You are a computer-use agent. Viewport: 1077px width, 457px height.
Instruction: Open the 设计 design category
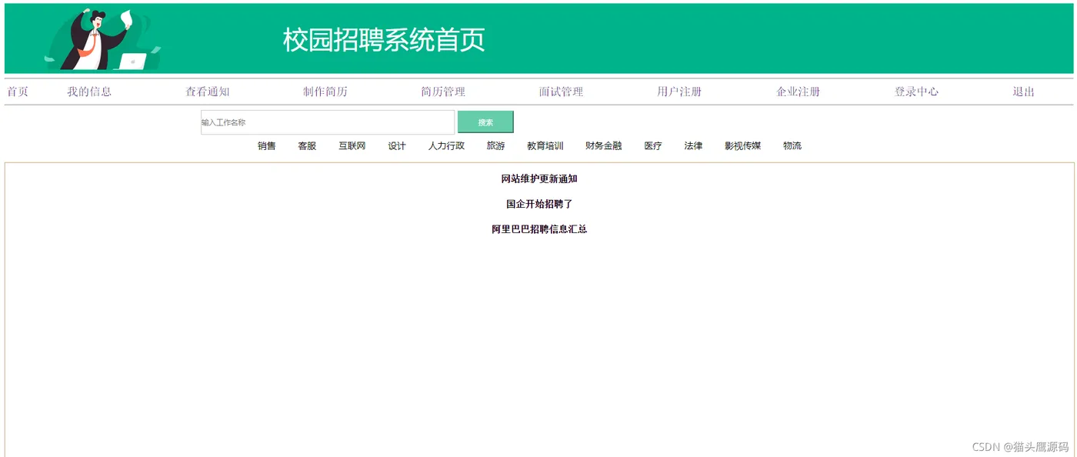[x=396, y=145]
